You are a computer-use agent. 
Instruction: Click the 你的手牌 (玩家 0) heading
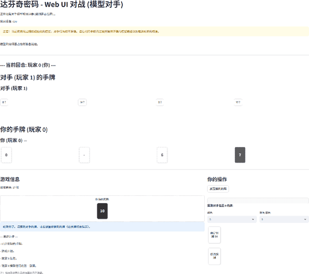click(x=24, y=129)
